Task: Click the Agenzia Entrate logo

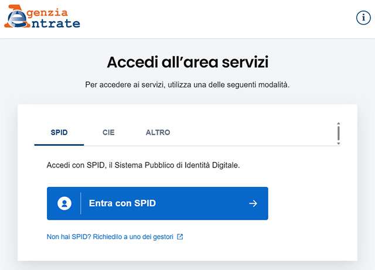Action: click(x=42, y=16)
